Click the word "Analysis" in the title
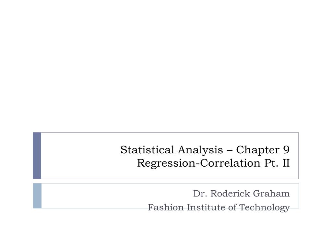 click(x=200, y=150)
